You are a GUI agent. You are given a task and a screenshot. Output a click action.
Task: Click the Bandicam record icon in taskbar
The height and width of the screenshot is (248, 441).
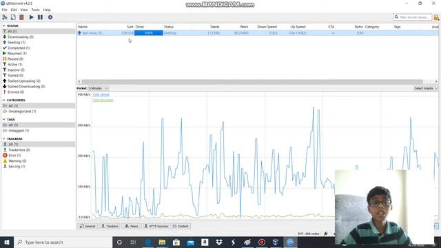(262, 242)
